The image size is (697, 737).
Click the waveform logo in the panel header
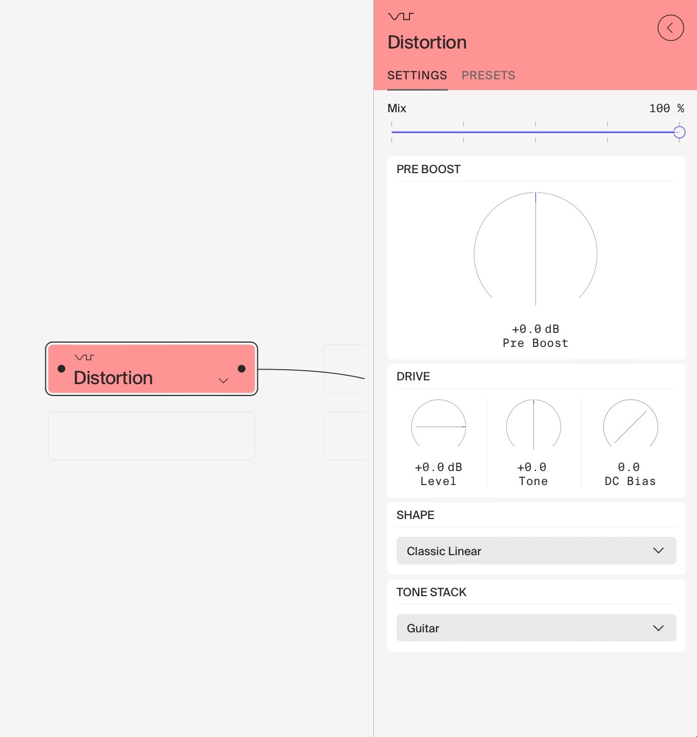pos(400,16)
